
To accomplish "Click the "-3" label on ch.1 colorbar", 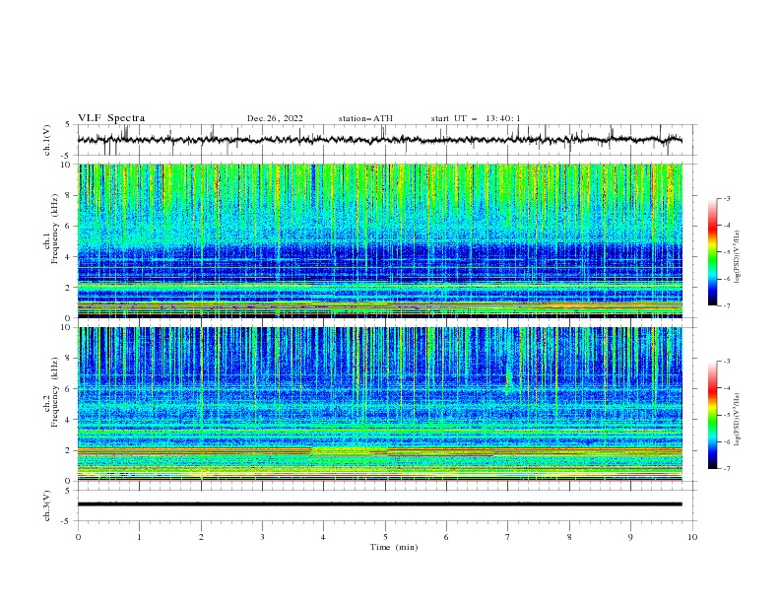I will pyautogui.click(x=727, y=198).
